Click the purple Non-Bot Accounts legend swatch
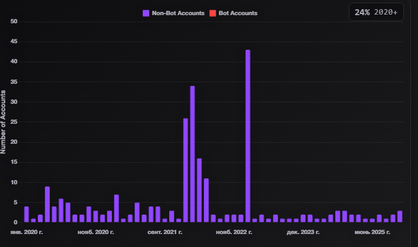The height and width of the screenshot is (247, 418). pyautogui.click(x=146, y=13)
